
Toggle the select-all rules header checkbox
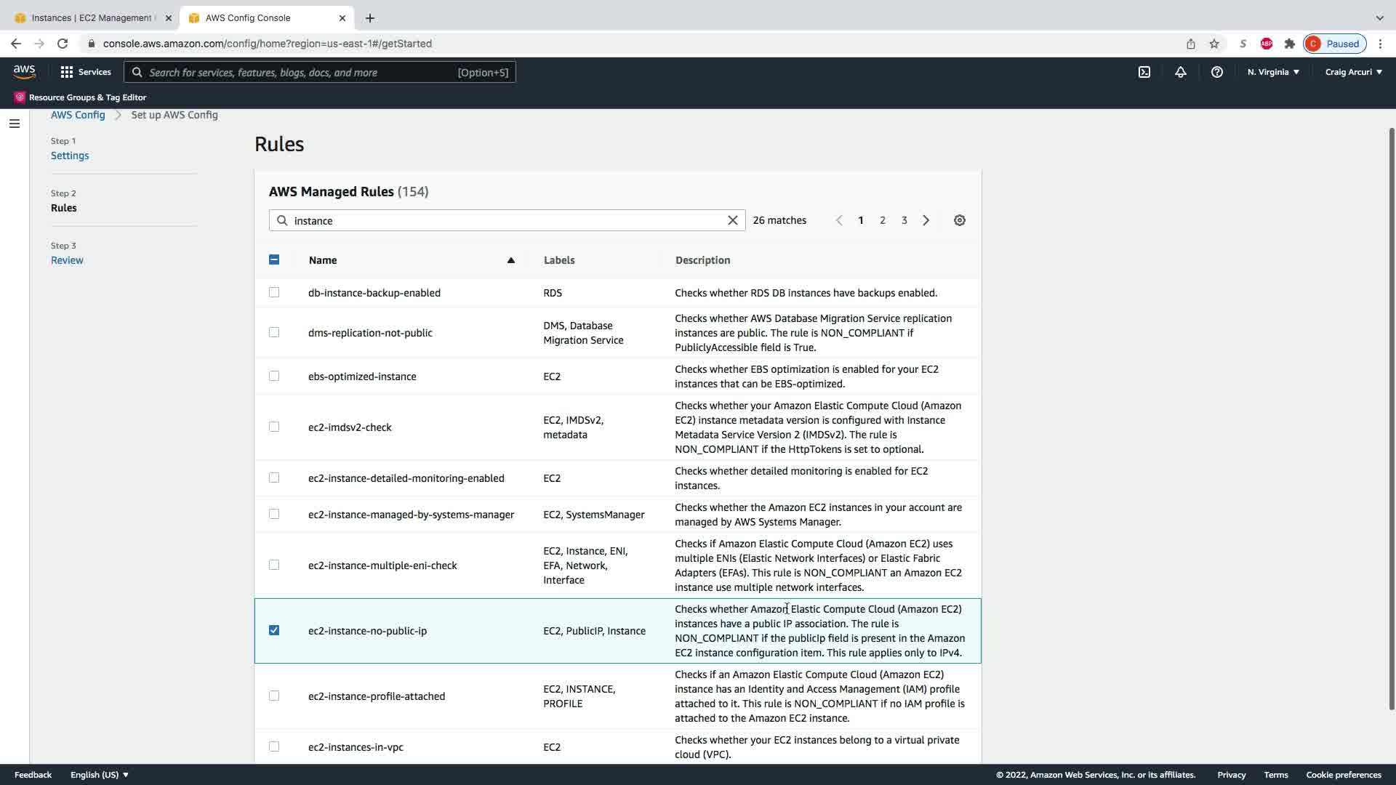[x=274, y=259]
